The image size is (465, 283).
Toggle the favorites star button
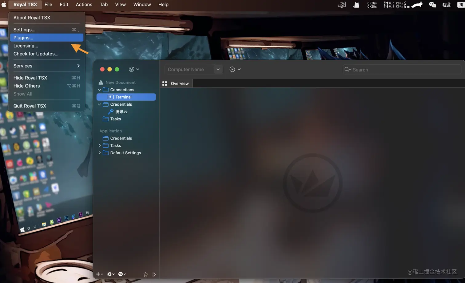pyautogui.click(x=145, y=274)
